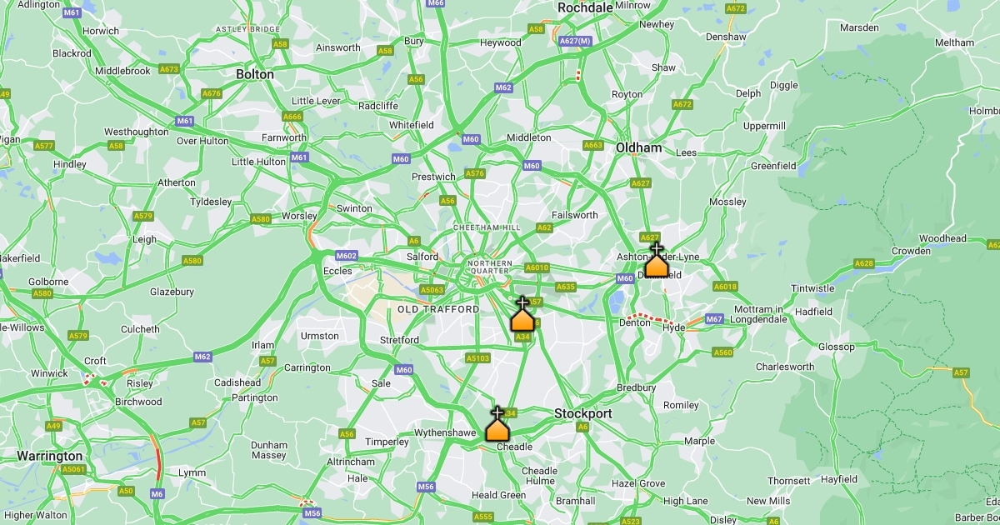Click the A627(M) shield near Rochdale
Image resolution: width=1000 pixels, height=525 pixels.
click(576, 41)
